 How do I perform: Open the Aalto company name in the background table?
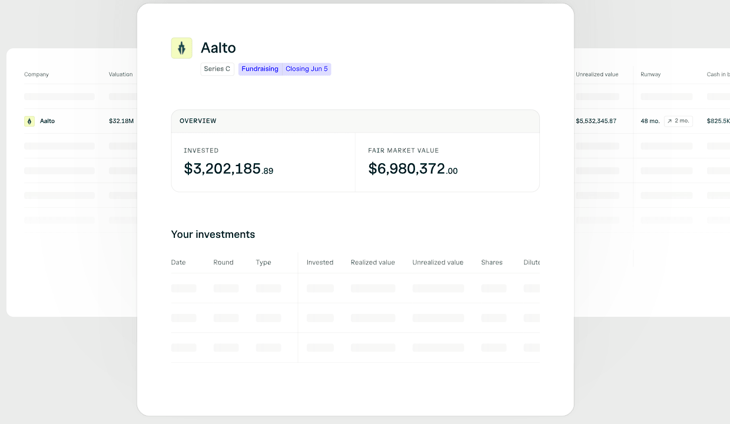click(47, 121)
